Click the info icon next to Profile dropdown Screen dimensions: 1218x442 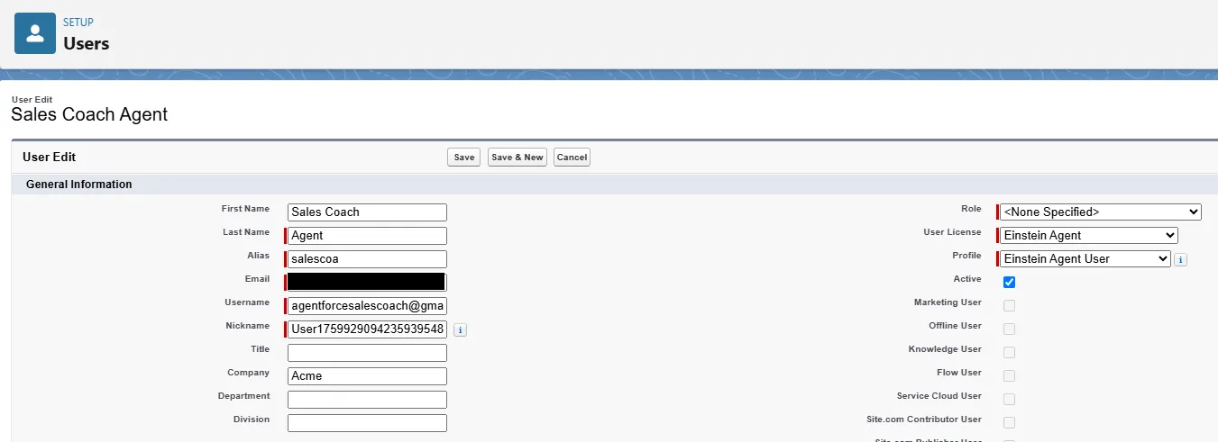(1181, 260)
